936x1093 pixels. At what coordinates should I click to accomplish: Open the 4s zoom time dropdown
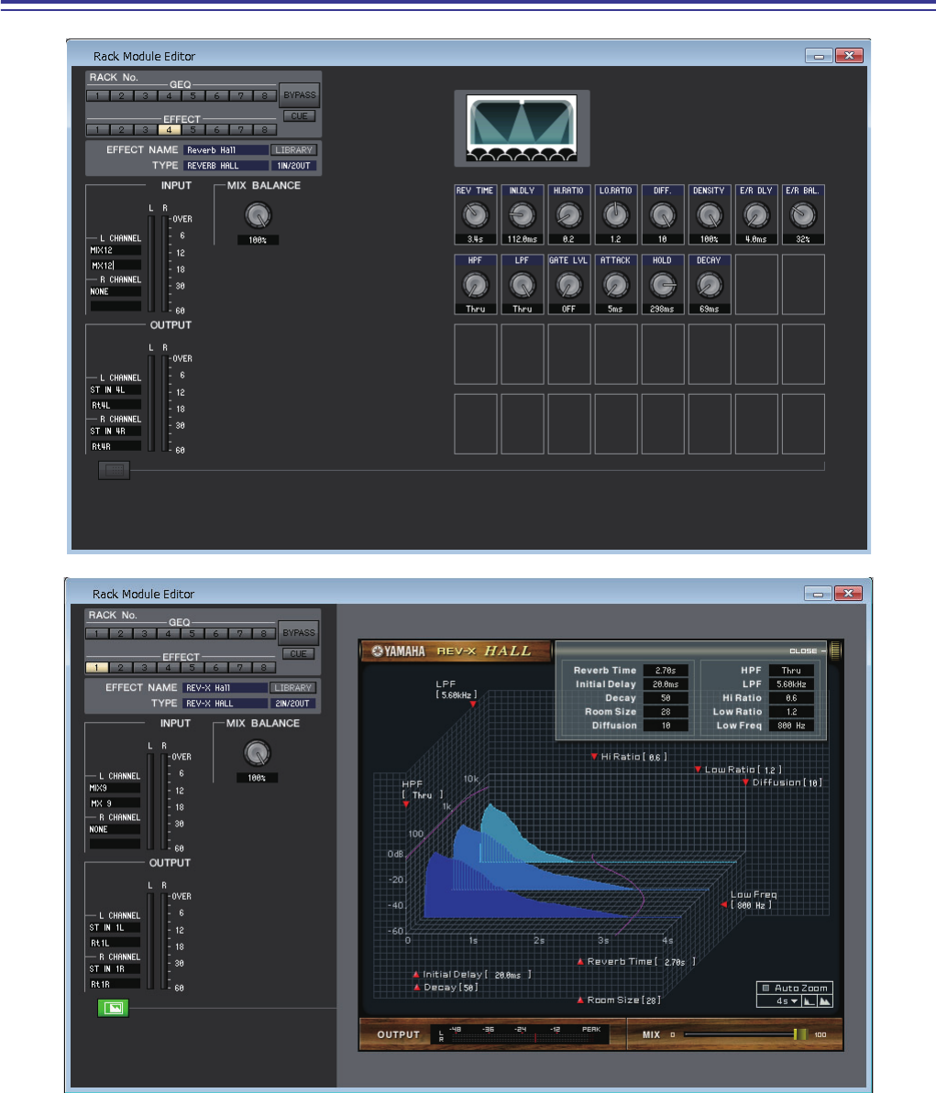click(780, 1001)
